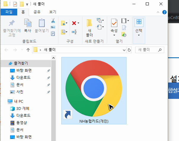Image resolution: width=179 pixels, height=141 pixels.
Task: Click the Forward navigation arrow
Action: pos(15,50)
